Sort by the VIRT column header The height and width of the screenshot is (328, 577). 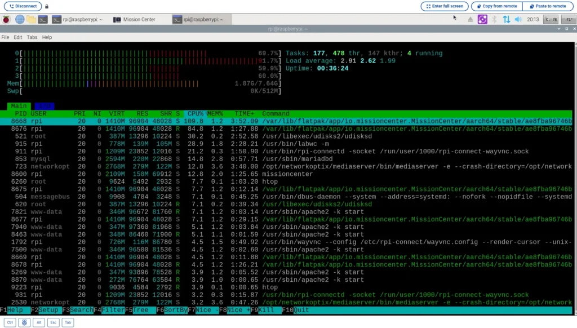(x=117, y=114)
